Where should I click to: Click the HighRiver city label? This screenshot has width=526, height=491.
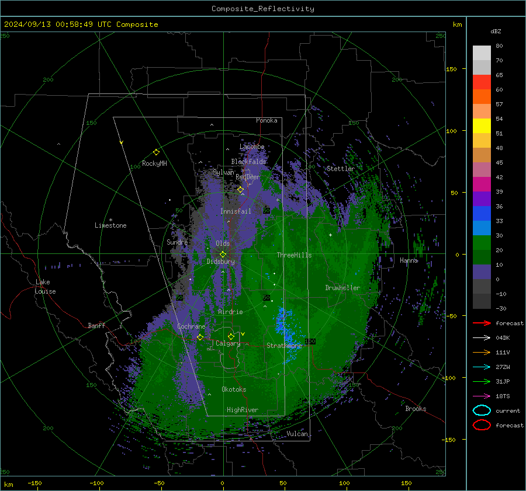click(x=243, y=410)
